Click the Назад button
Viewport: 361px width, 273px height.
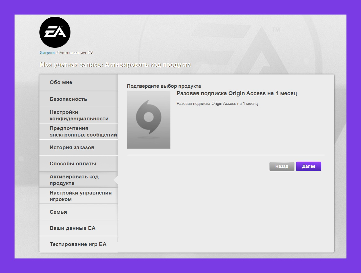pos(282,166)
